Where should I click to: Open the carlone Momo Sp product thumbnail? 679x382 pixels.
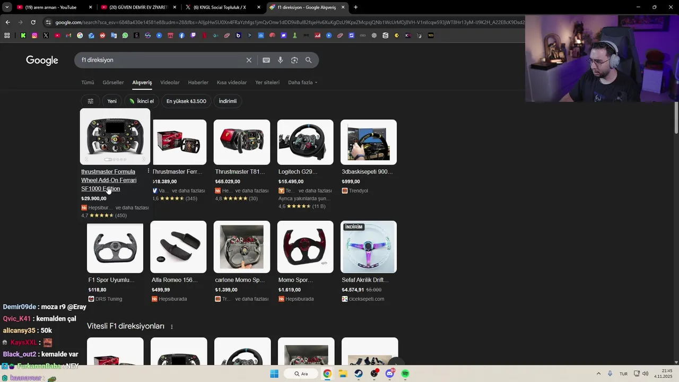point(242,247)
